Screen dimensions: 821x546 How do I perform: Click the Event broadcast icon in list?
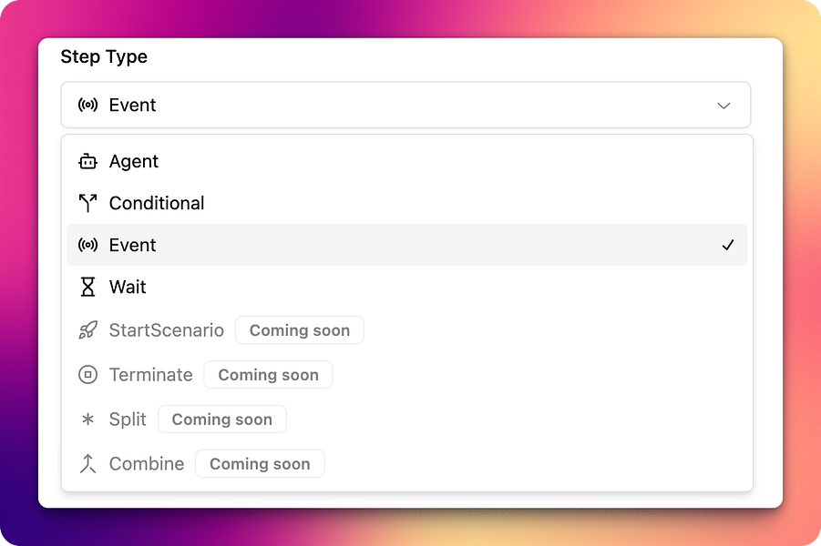click(x=88, y=245)
